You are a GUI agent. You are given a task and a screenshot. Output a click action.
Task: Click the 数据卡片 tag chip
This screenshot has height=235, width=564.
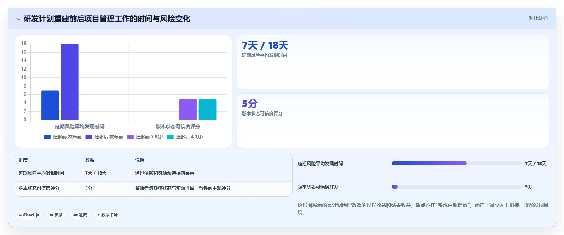click(108, 215)
